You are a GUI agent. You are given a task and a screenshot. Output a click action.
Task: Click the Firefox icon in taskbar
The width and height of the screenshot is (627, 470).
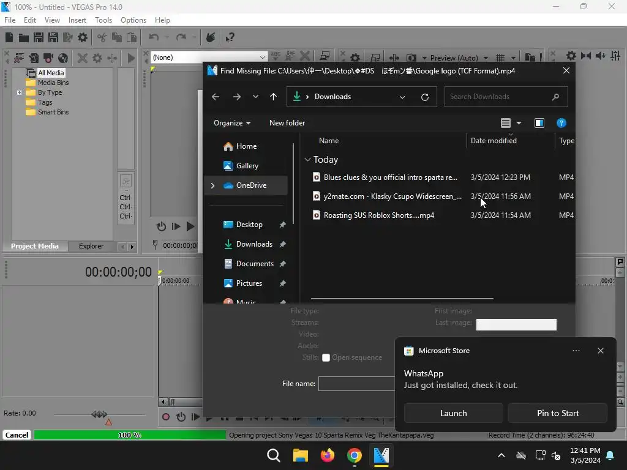pos(327,455)
